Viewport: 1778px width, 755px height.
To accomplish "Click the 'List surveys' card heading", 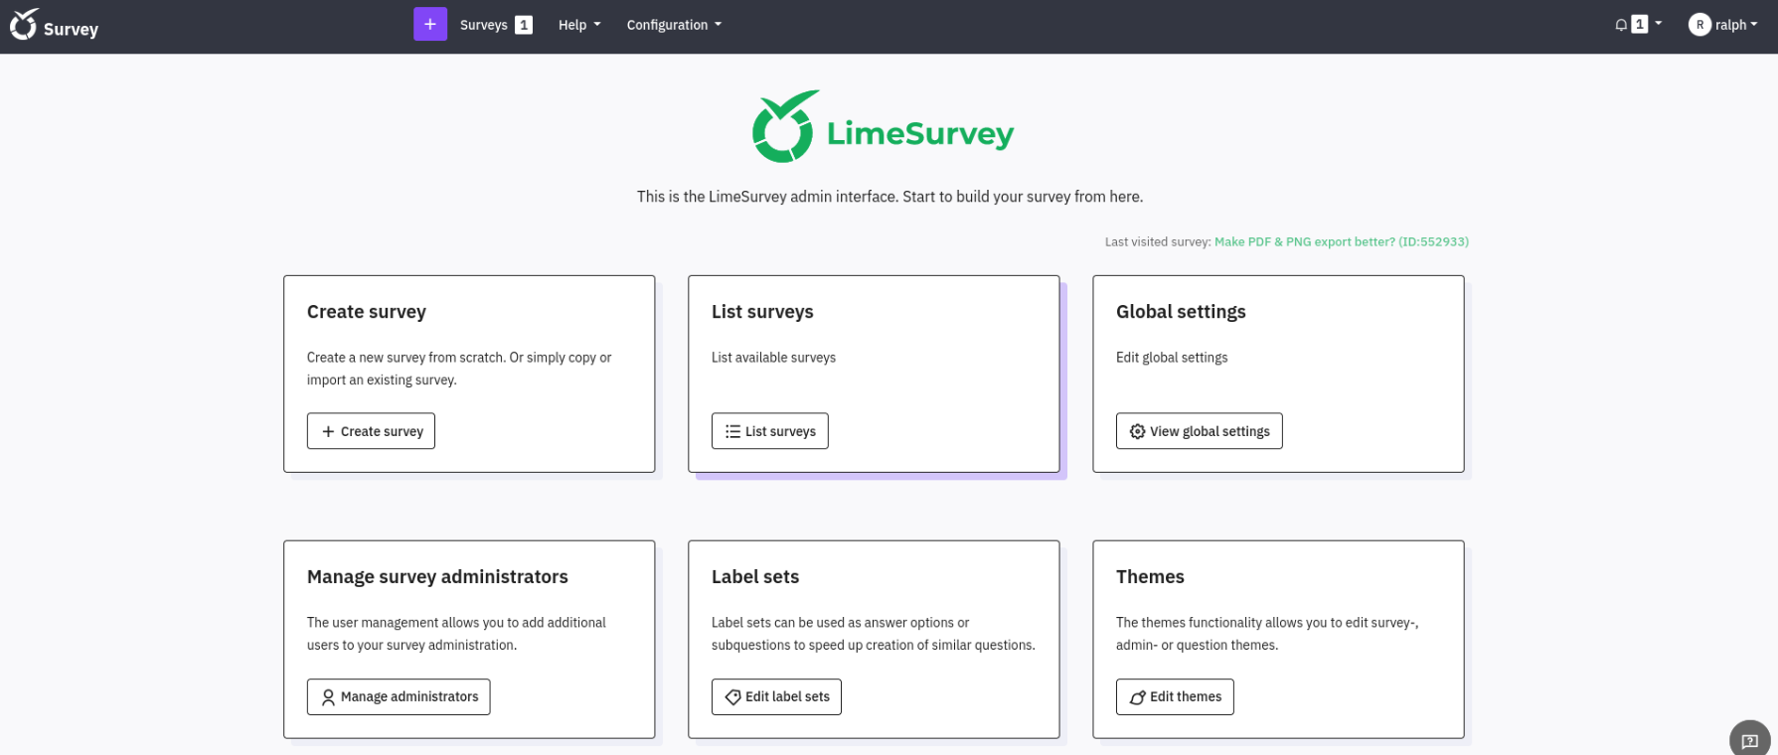I will (x=762, y=312).
